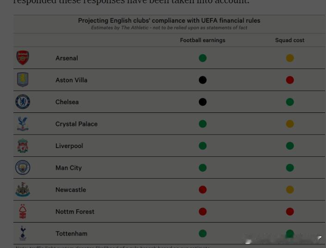Click the Arsenal club crest
This screenshot has height=248, width=326.
pos(23,58)
